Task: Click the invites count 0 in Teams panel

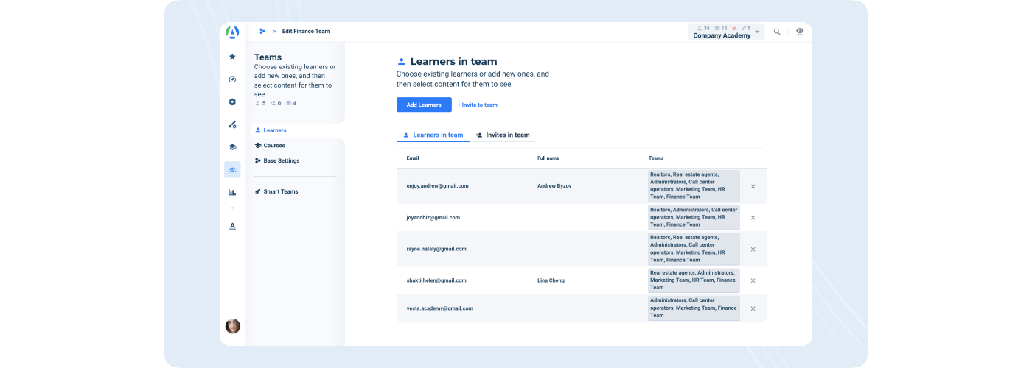Action: coord(276,103)
